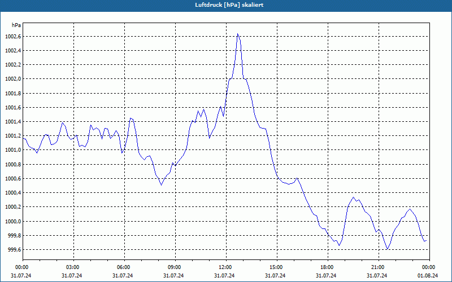
Task: Click the '01.08.24' date label
Action: pyautogui.click(x=428, y=276)
